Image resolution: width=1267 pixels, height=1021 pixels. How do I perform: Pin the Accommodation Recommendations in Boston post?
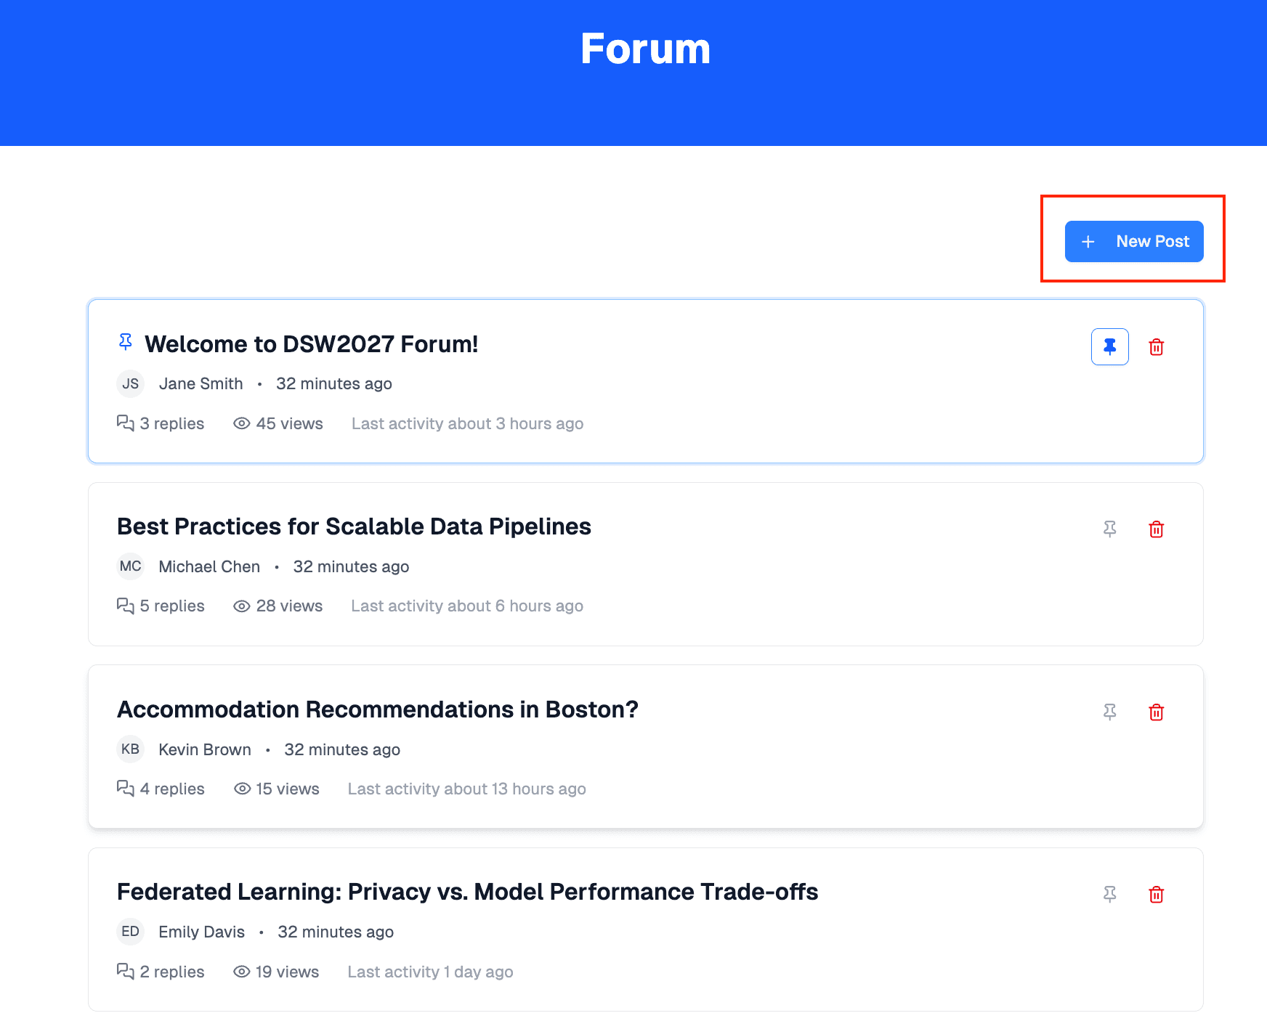pos(1109,712)
